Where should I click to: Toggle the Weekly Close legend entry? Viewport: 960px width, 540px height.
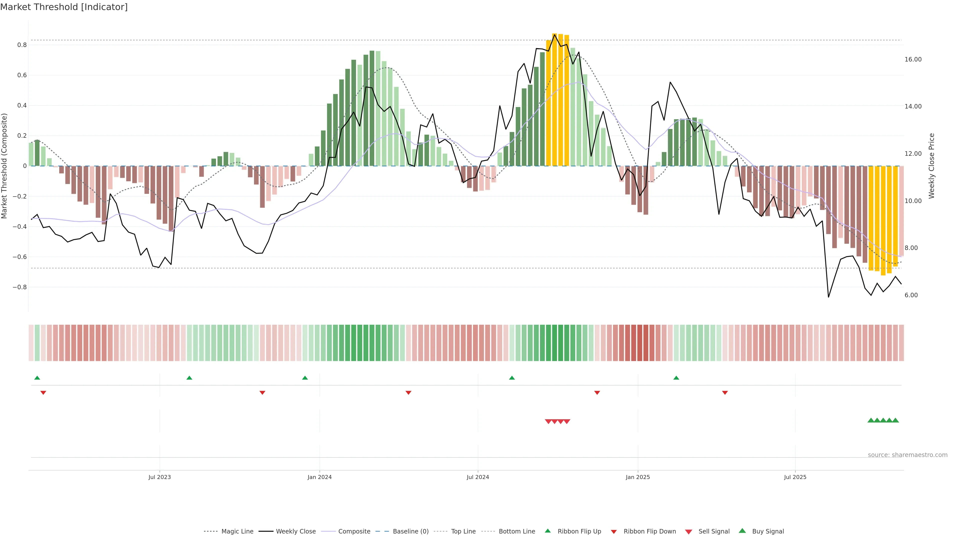[295, 531]
